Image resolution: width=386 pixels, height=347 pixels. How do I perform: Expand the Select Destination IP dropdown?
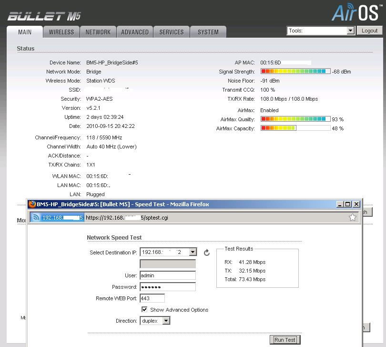coord(193,252)
